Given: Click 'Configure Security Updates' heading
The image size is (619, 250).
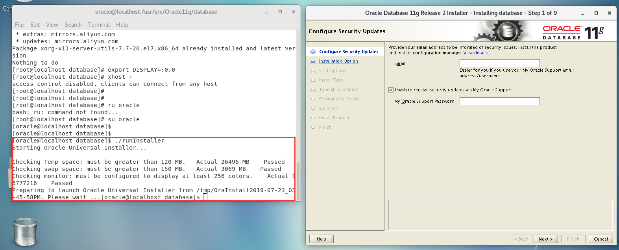Looking at the screenshot, I should 347,31.
